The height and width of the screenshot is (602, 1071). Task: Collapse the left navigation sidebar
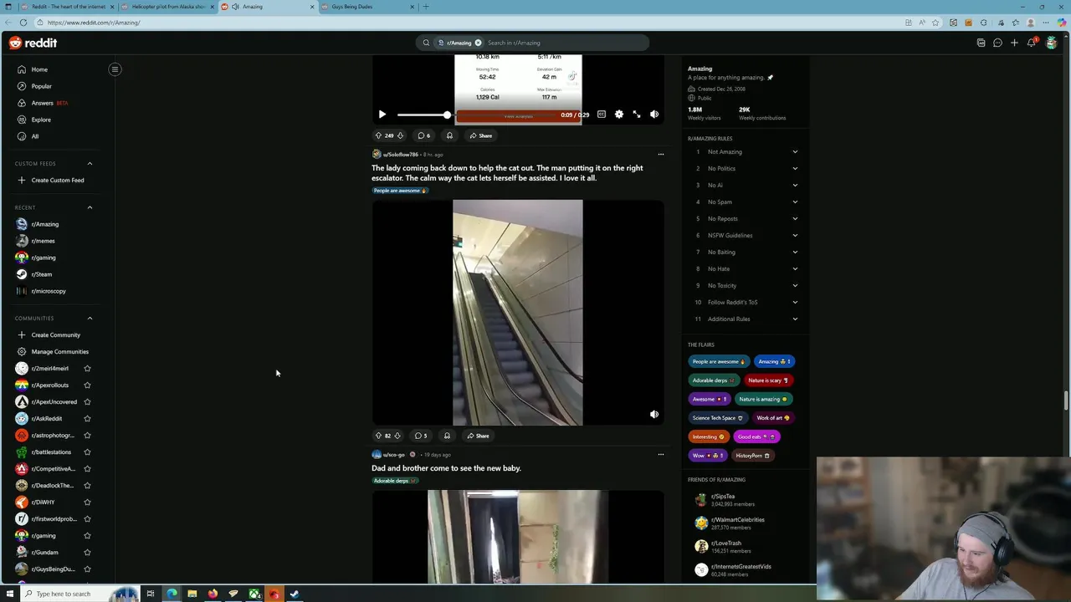click(115, 69)
